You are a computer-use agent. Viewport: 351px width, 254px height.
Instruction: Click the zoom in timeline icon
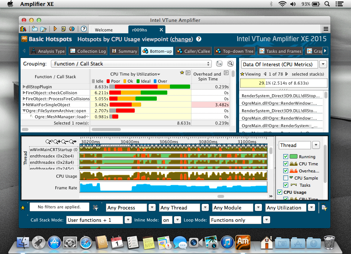pos(57,142)
